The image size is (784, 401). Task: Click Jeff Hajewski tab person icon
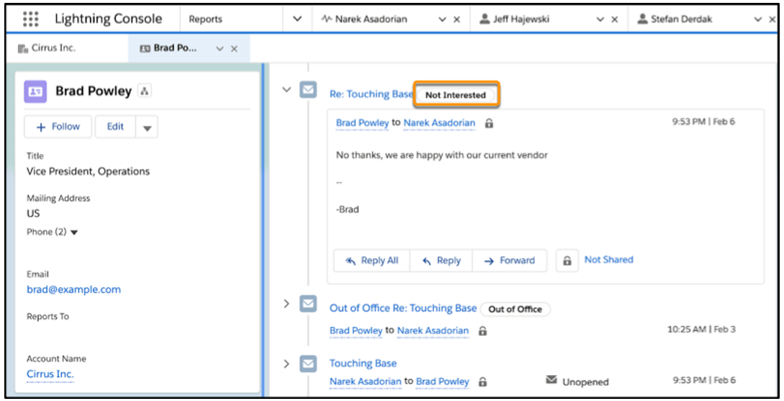[485, 19]
